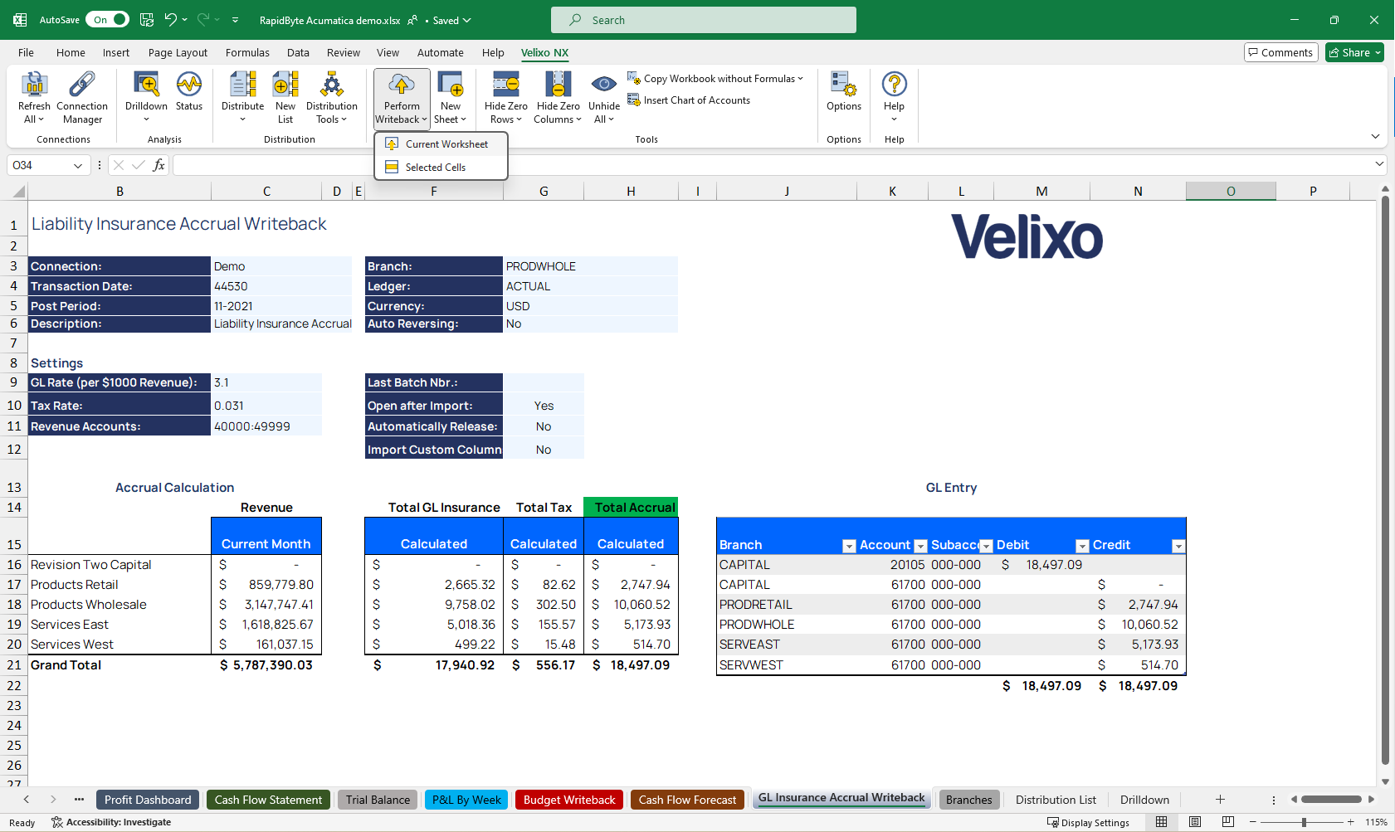Click the zoom out minus button
The height and width of the screenshot is (832, 1395).
(x=1252, y=822)
